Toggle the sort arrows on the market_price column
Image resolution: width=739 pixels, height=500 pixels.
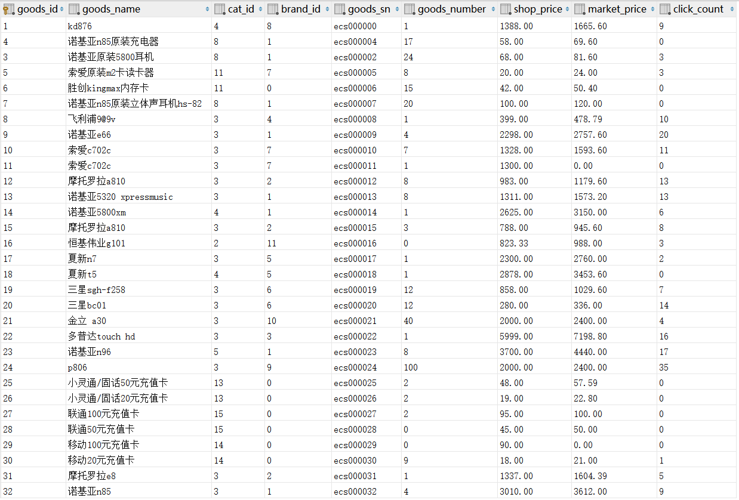(652, 9)
